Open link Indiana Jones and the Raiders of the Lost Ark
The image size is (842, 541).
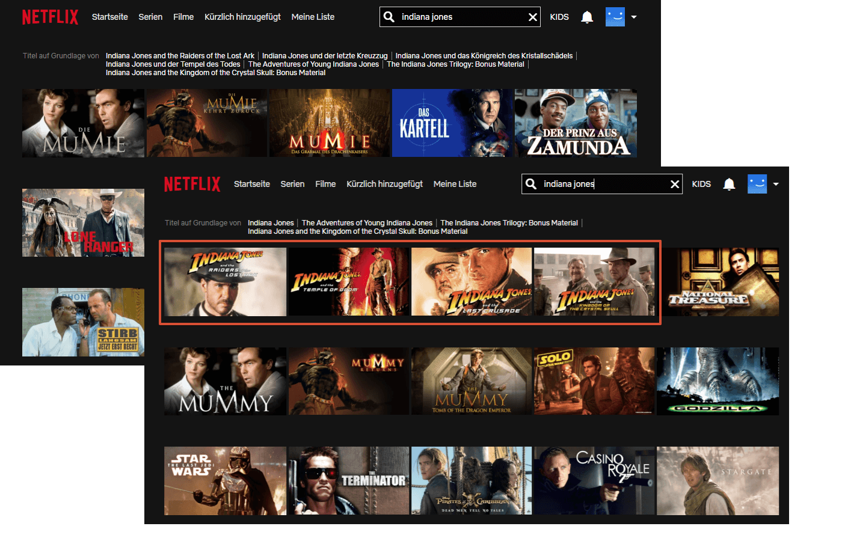(x=180, y=56)
